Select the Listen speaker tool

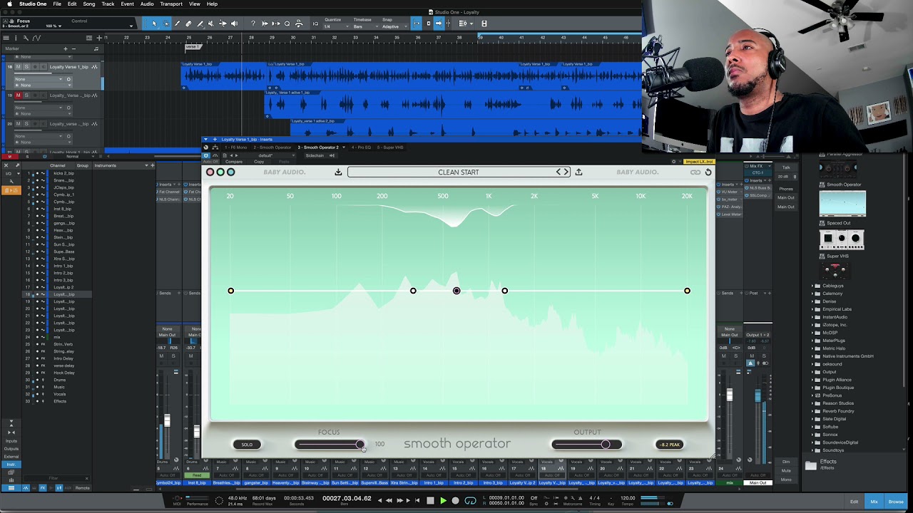pyautogui.click(x=234, y=24)
